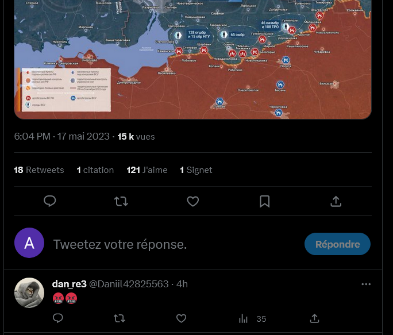Reply to dan_re3's comment
Screen dimensions: 393x335
tap(58, 318)
